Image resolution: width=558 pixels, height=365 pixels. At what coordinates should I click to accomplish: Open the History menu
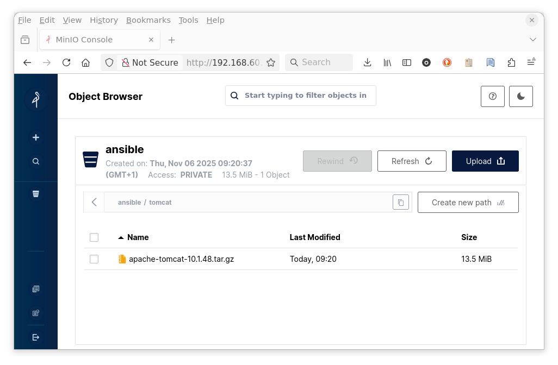(104, 20)
